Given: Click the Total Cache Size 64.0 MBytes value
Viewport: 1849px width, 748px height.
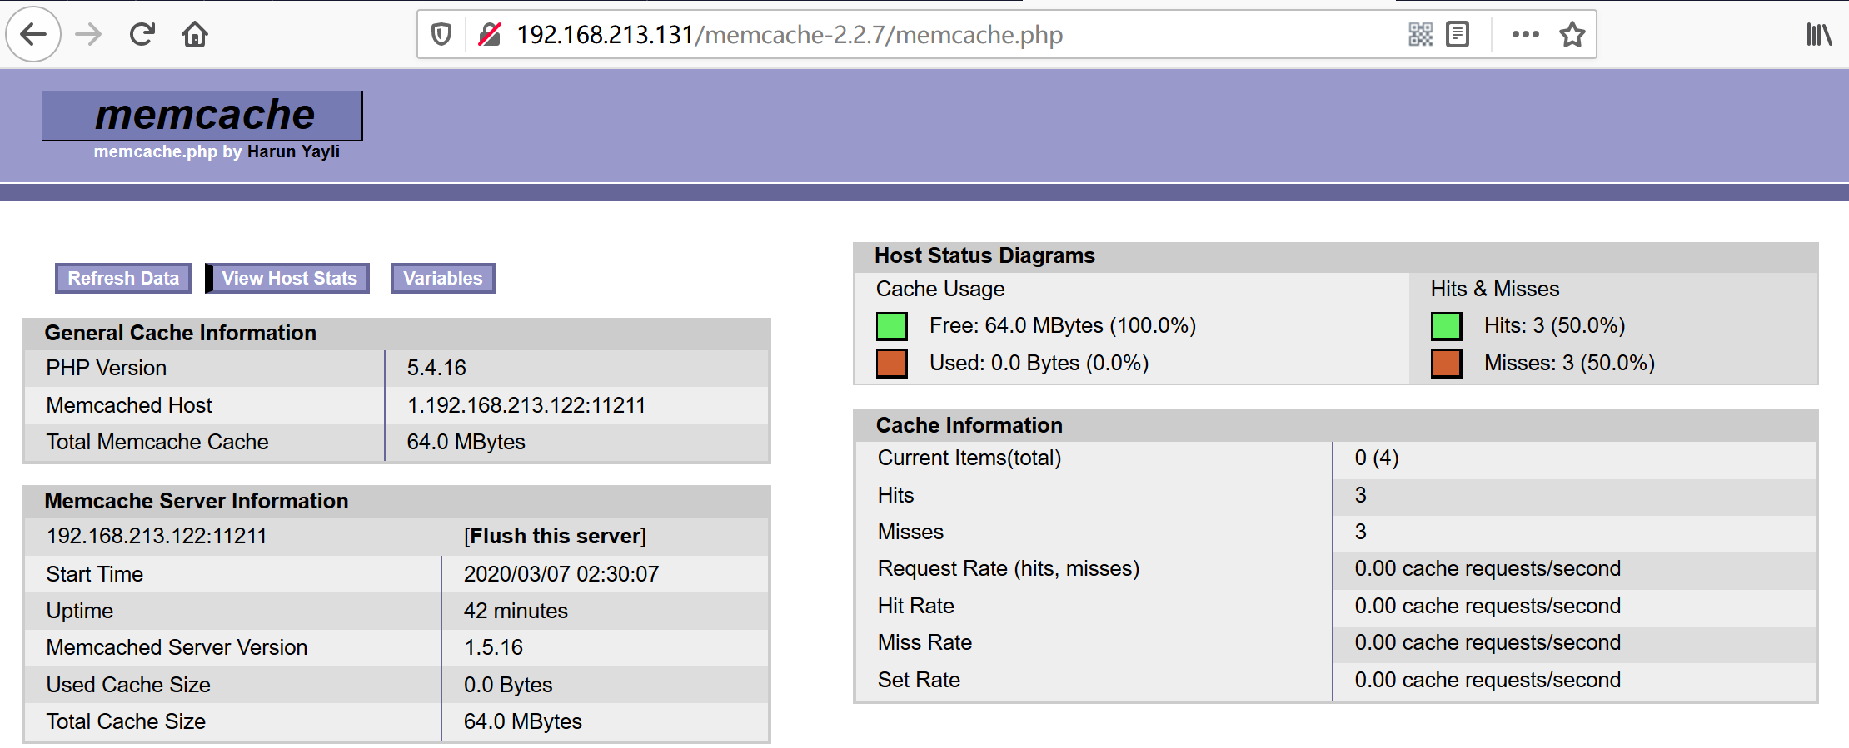Looking at the screenshot, I should click(x=523, y=721).
